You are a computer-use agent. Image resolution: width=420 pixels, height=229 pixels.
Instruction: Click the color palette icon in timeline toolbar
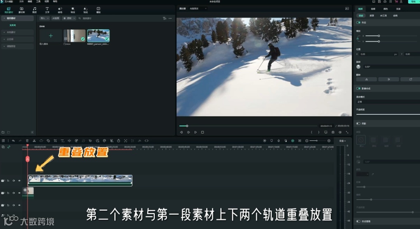click(x=105, y=141)
